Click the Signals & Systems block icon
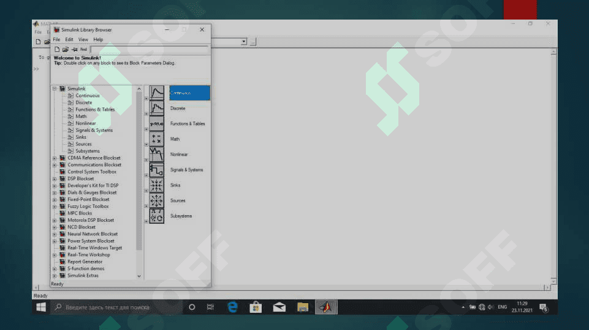Screen dimensions: 589x330 click(157, 170)
